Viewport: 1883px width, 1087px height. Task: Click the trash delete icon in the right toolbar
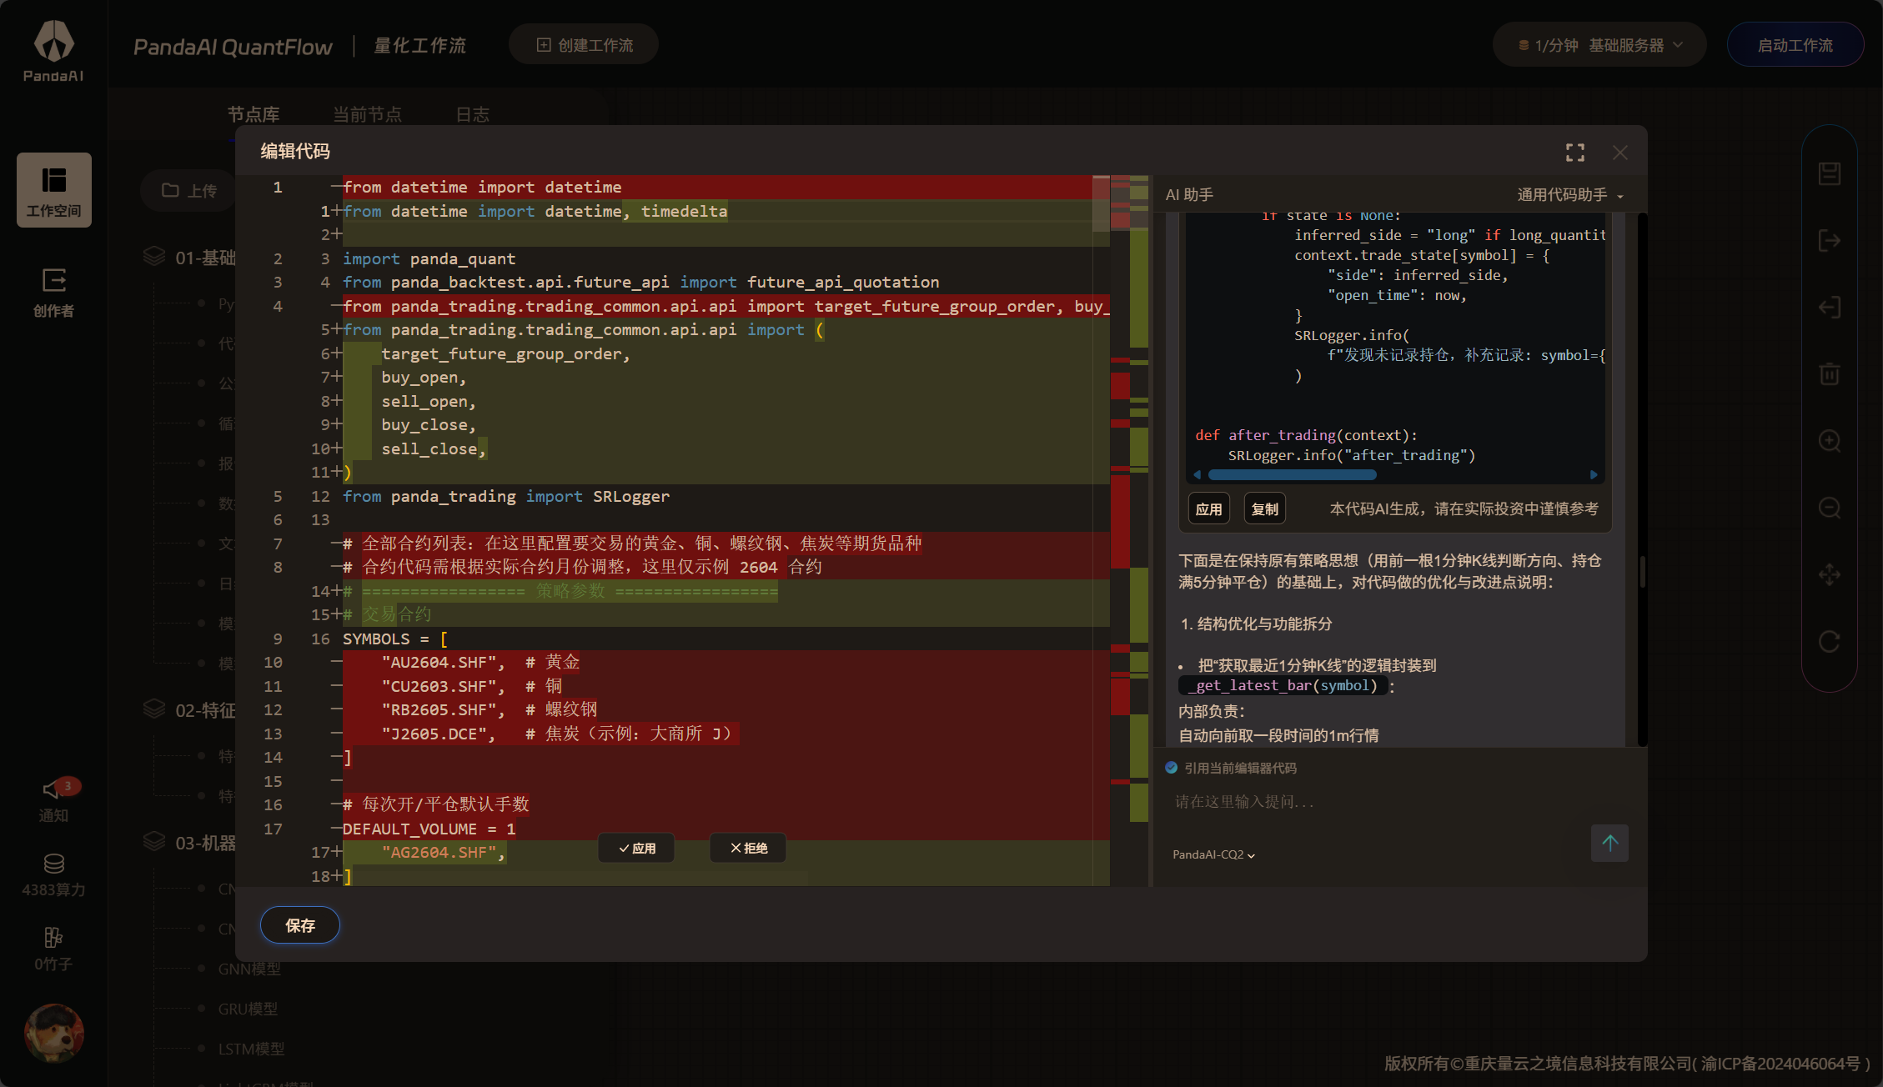click(x=1830, y=373)
